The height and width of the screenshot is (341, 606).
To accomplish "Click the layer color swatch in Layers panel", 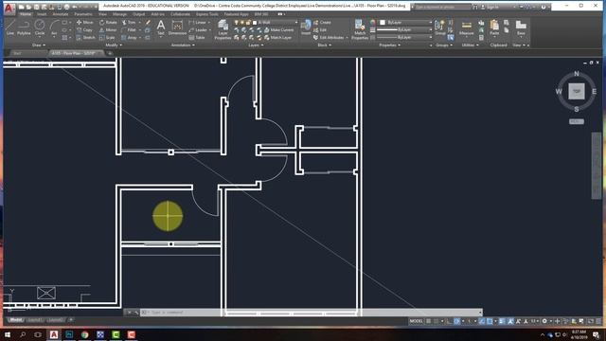I will (255, 23).
